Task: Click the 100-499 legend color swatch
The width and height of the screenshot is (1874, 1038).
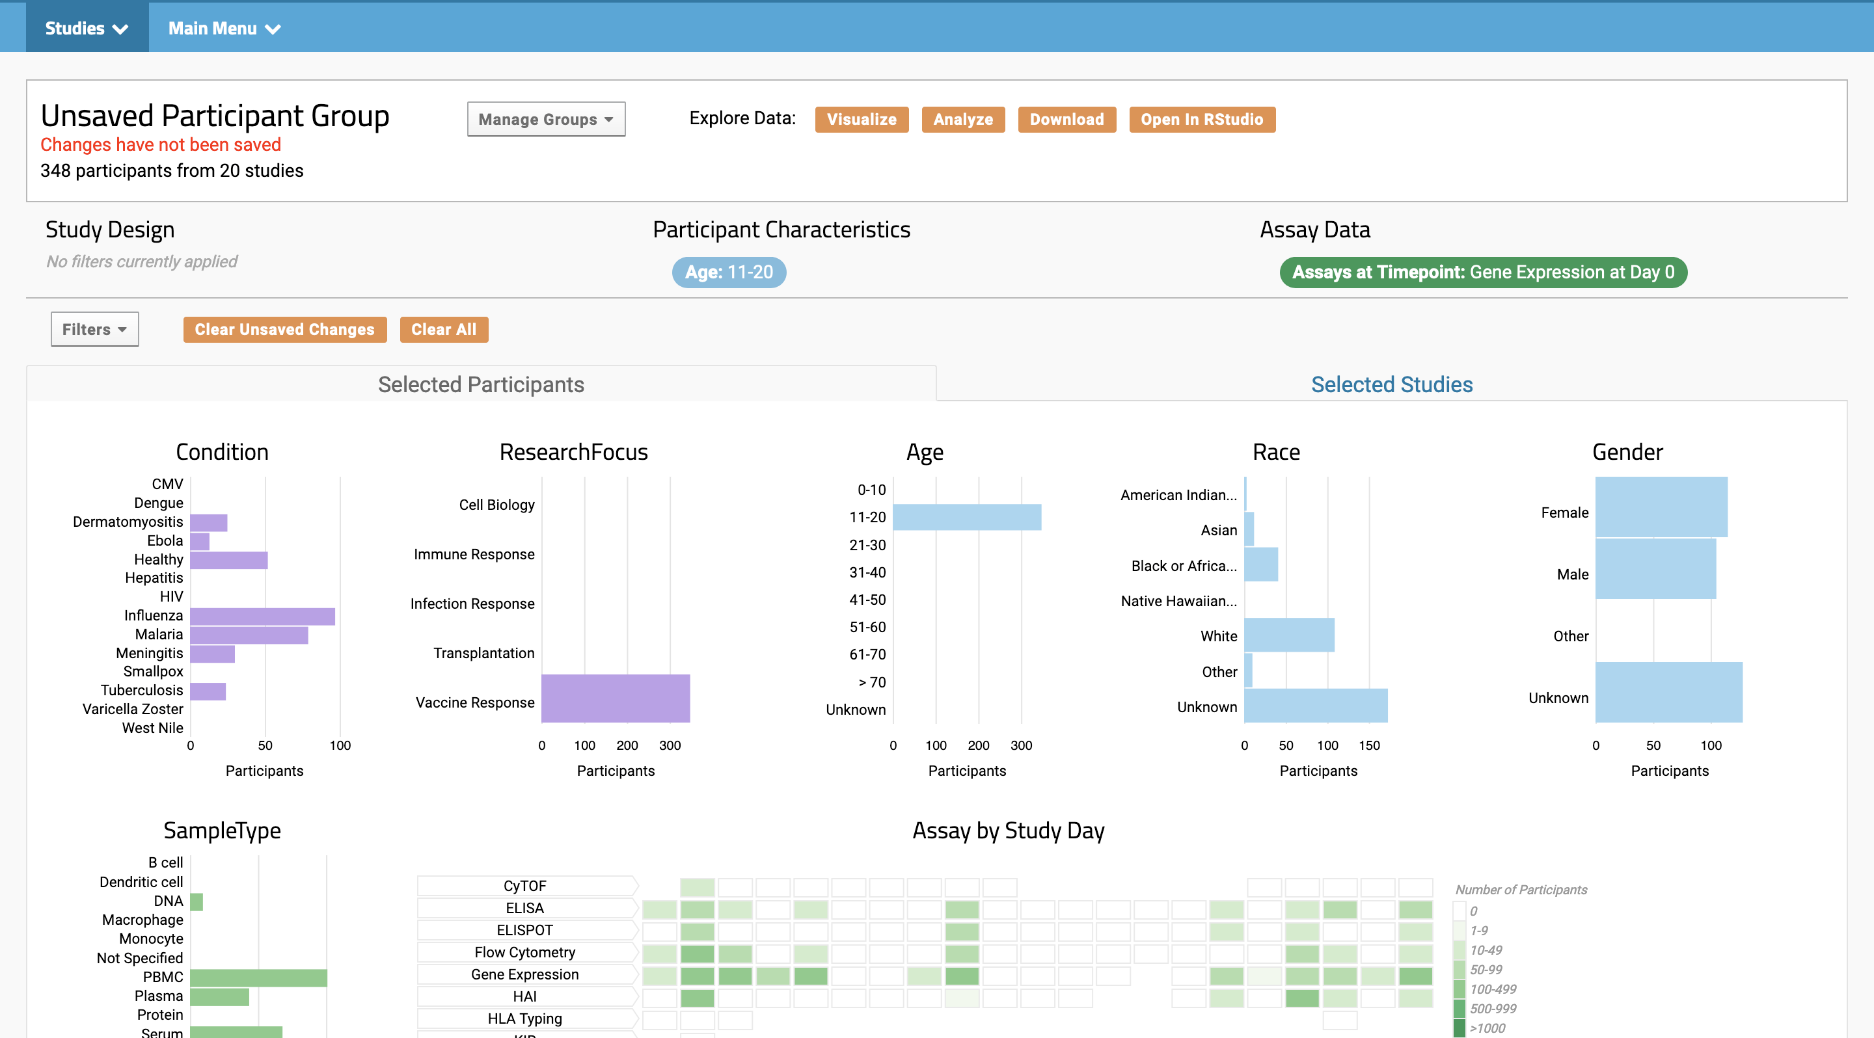Action: click(1459, 989)
